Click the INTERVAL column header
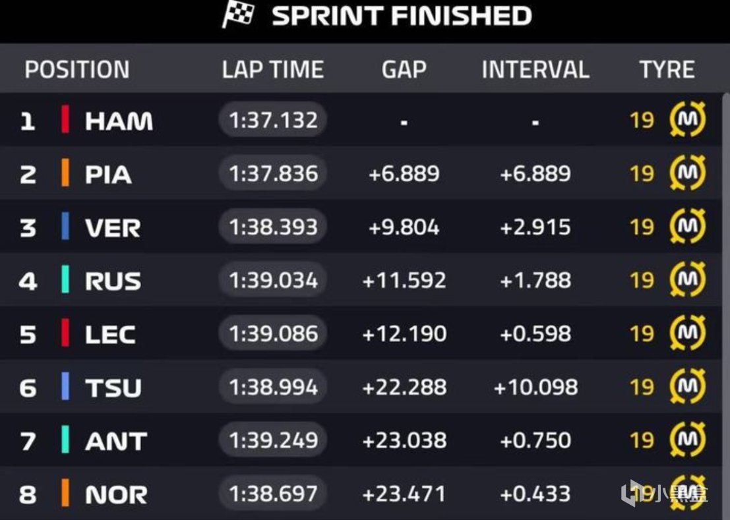730x520 pixels. point(535,70)
